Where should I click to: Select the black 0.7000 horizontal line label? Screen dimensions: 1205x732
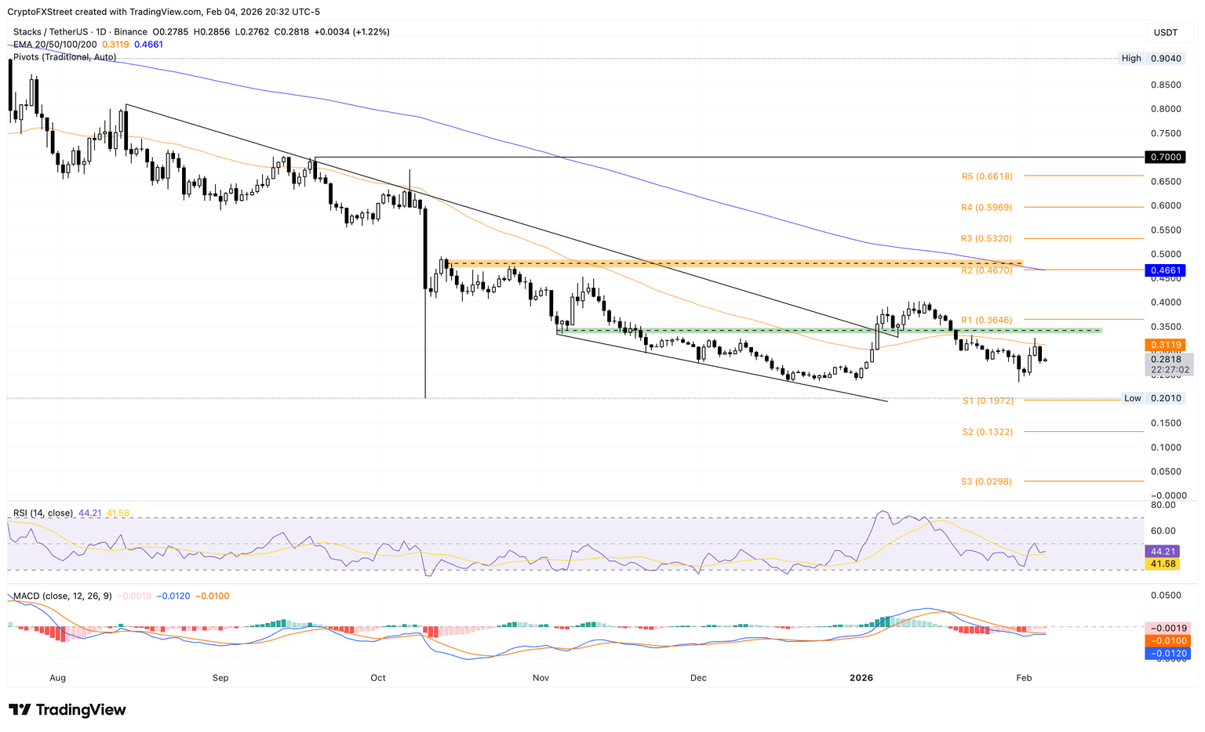1166,158
